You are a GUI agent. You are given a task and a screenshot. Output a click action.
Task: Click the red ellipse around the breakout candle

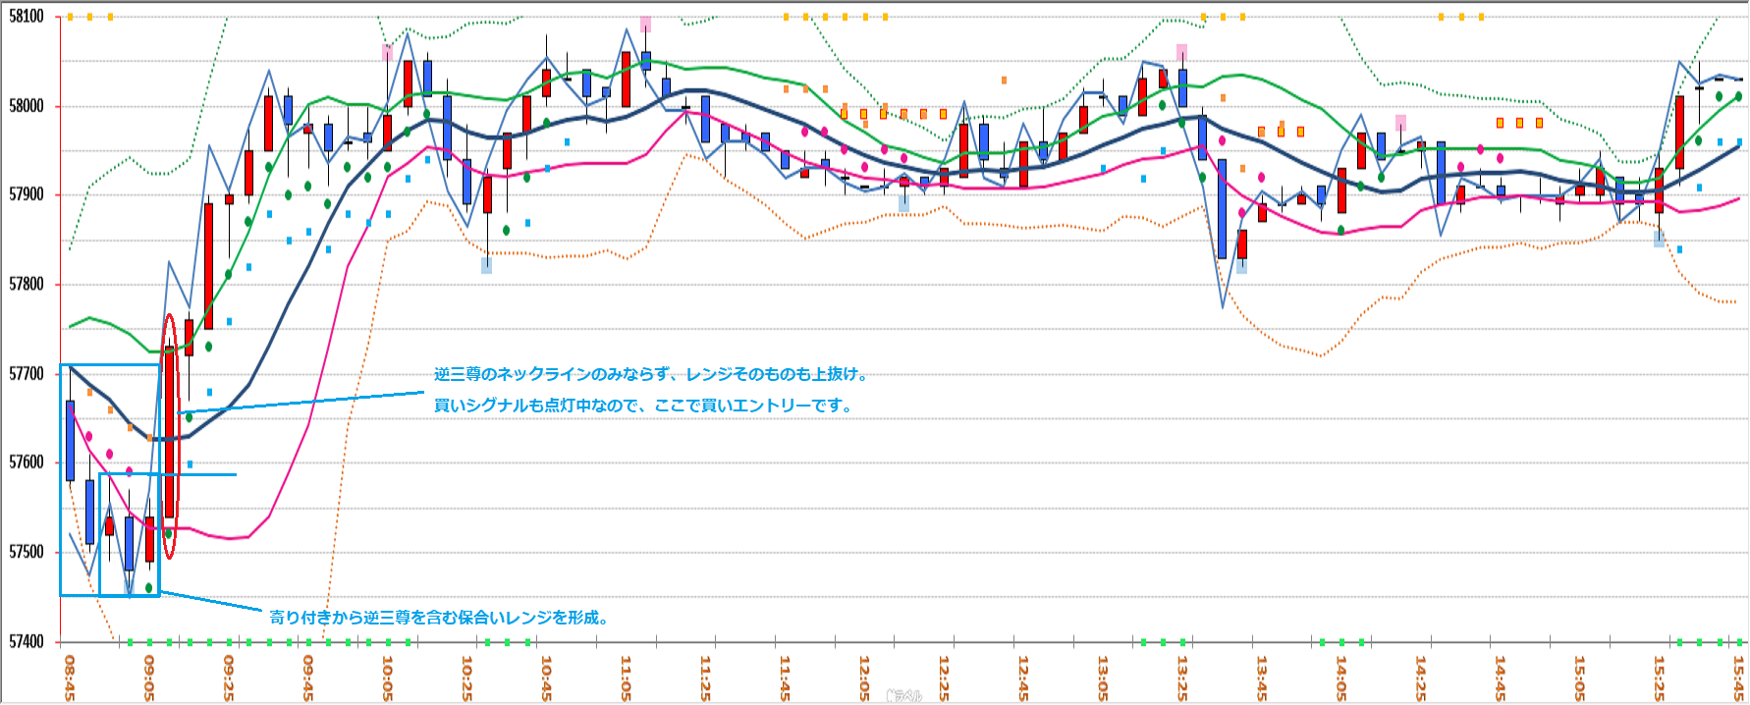coord(169,437)
